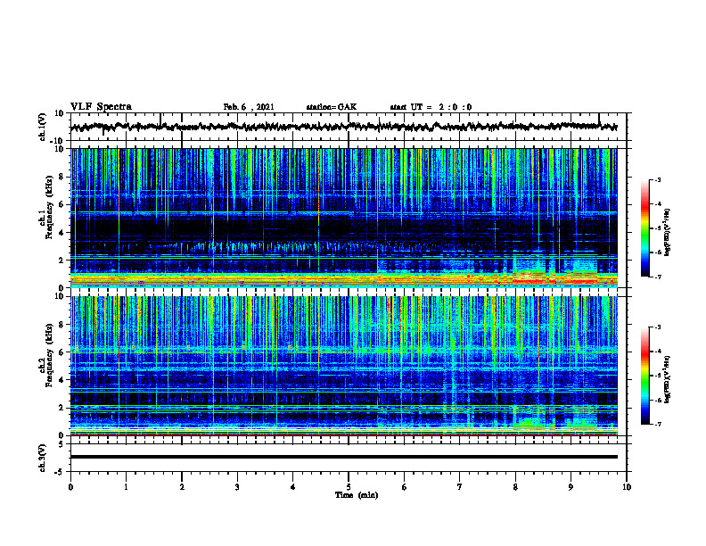The height and width of the screenshot is (546, 706).
Task: Click the "2" kHz tick on ch.2 frequency axis
Action: [62, 408]
